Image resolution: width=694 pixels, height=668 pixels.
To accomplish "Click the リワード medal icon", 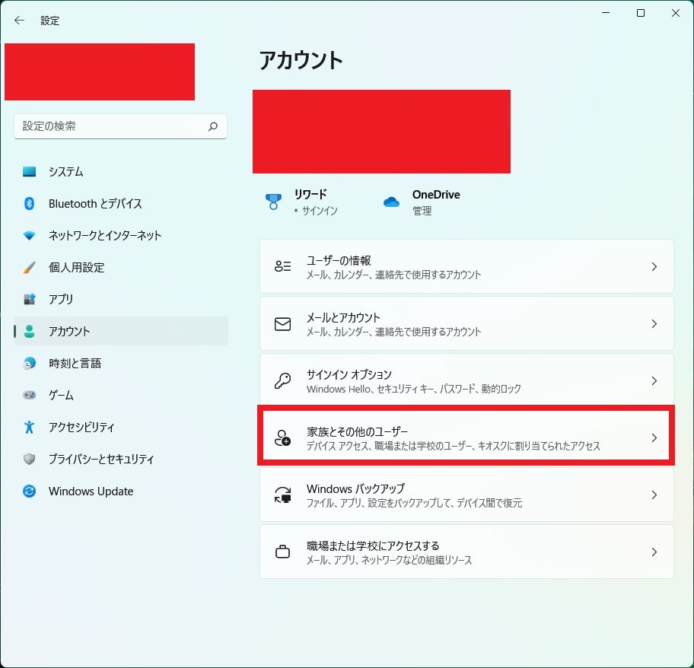I will [273, 202].
